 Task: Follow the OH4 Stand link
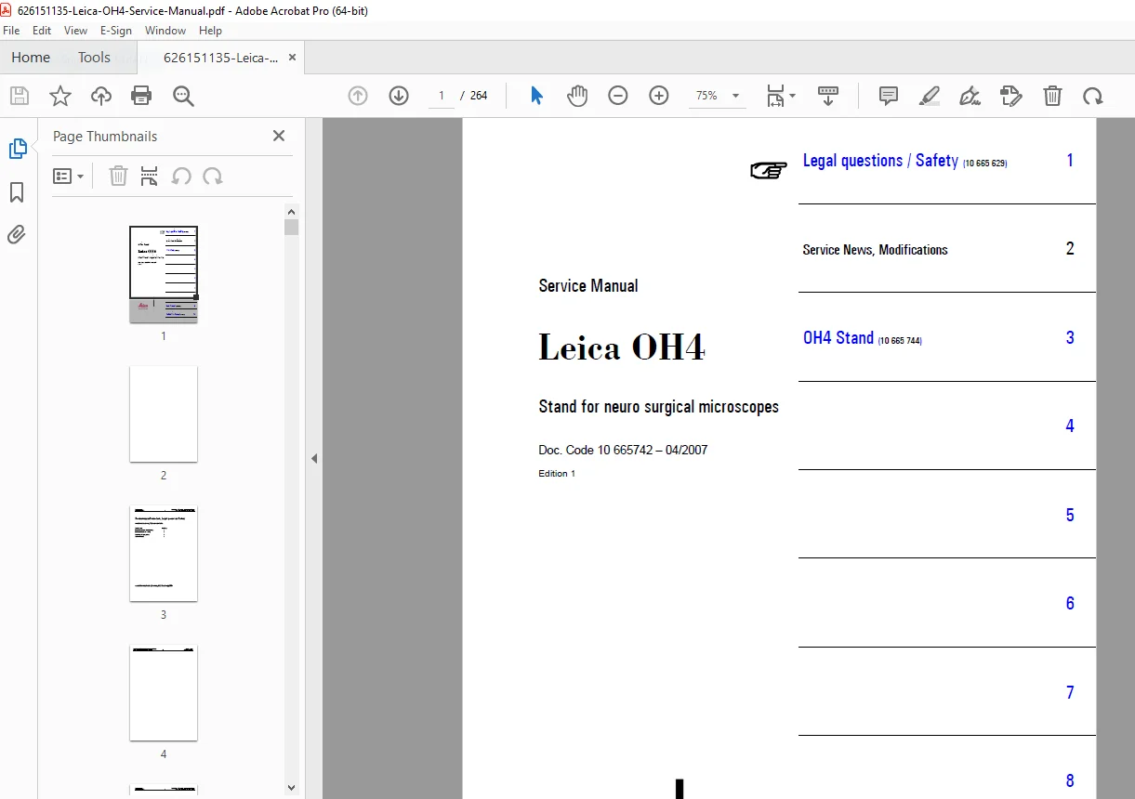838,338
